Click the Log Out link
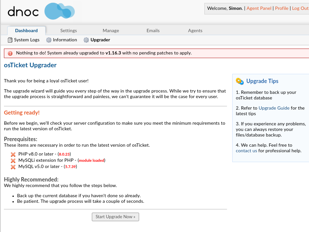The height and width of the screenshot is (232, 309). coord(300,8)
